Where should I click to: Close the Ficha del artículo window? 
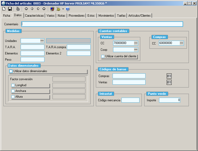point(194,3)
